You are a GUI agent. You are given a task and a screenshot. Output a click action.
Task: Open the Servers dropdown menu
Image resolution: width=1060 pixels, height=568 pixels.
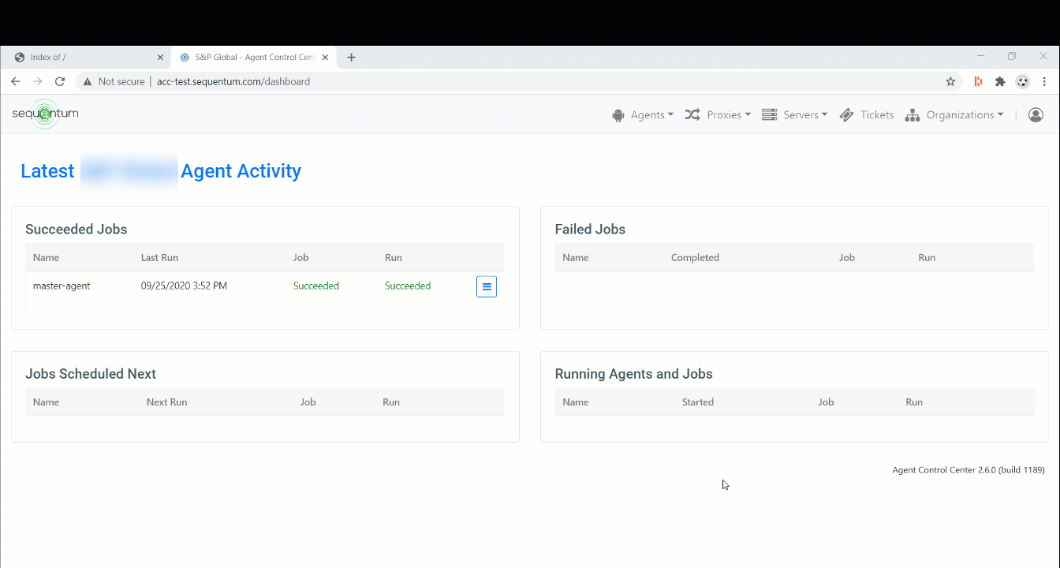click(x=795, y=115)
